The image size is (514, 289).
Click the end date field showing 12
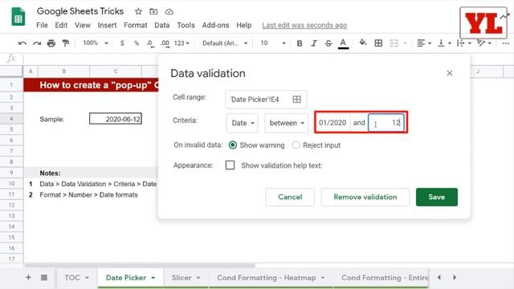pyautogui.click(x=386, y=123)
